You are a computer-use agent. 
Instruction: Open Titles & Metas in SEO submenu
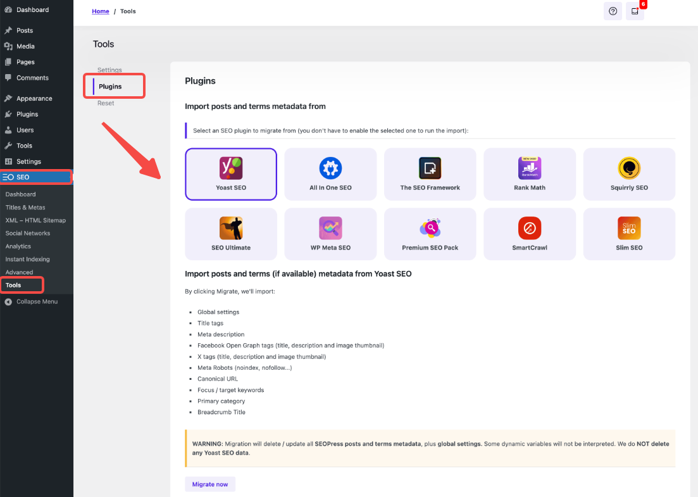coord(25,208)
